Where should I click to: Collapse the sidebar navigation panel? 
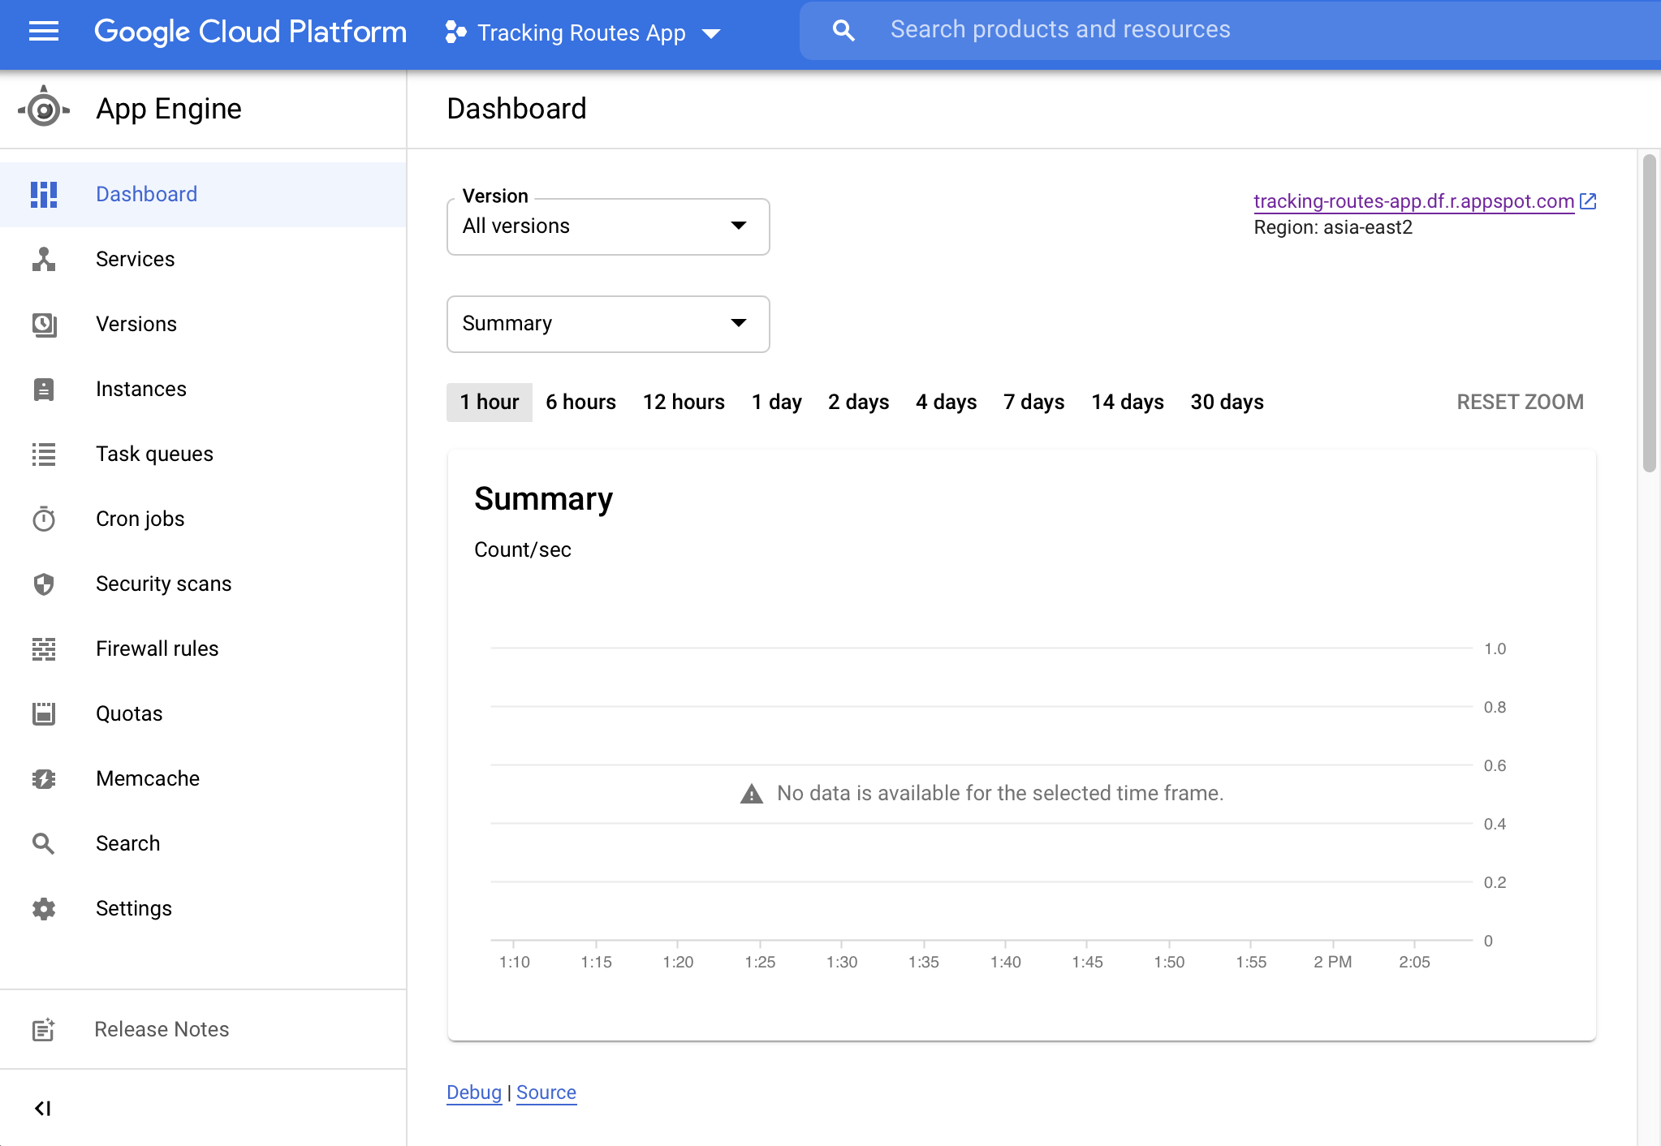click(43, 1108)
